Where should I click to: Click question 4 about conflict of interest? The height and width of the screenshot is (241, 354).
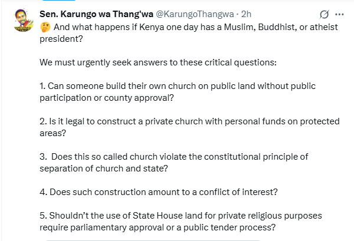point(159,192)
